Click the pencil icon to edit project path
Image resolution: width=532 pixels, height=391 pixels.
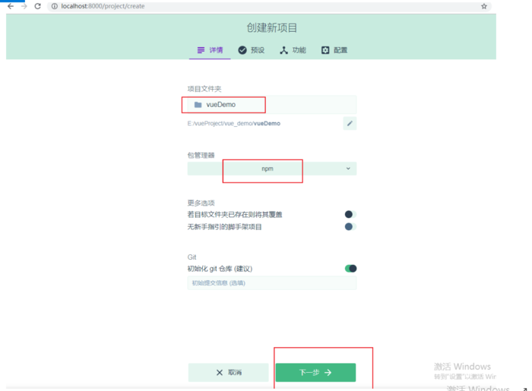[x=350, y=123]
